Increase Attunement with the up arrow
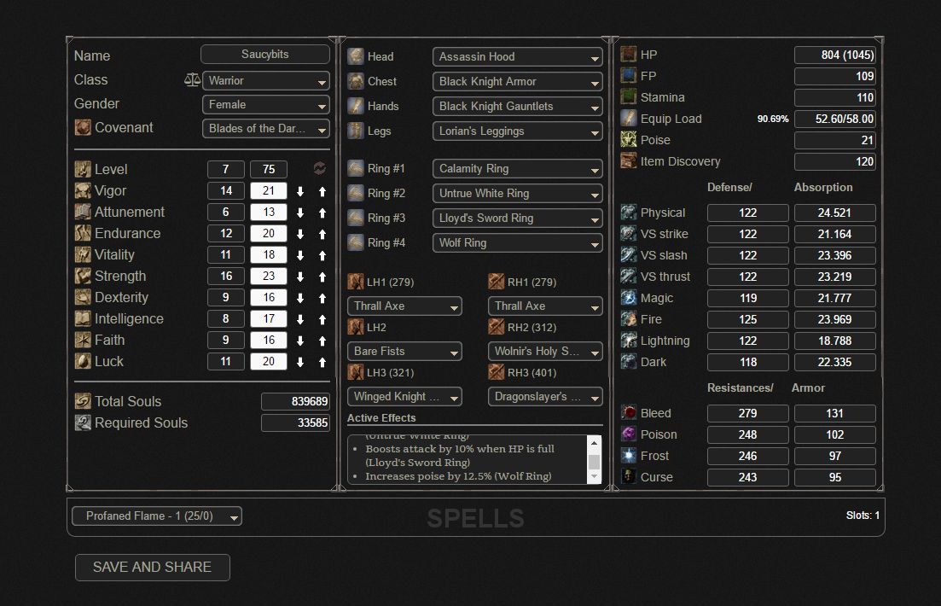941x606 pixels. 322,213
